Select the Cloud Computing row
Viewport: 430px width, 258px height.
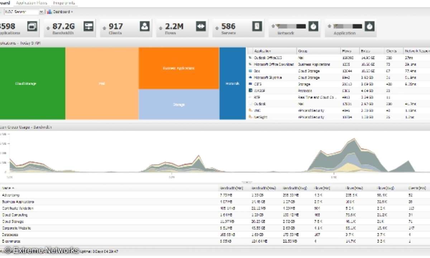pos(215,215)
